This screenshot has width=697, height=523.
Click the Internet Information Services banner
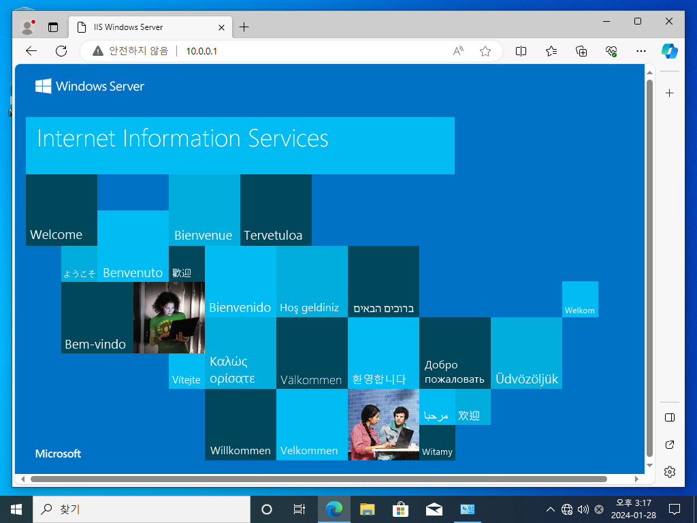(240, 146)
